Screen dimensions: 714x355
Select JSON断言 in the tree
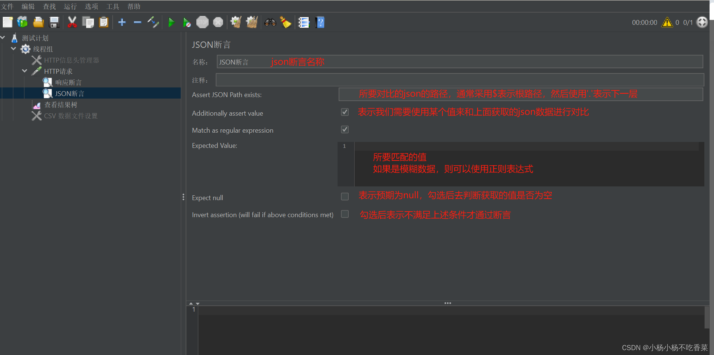pyautogui.click(x=70, y=93)
